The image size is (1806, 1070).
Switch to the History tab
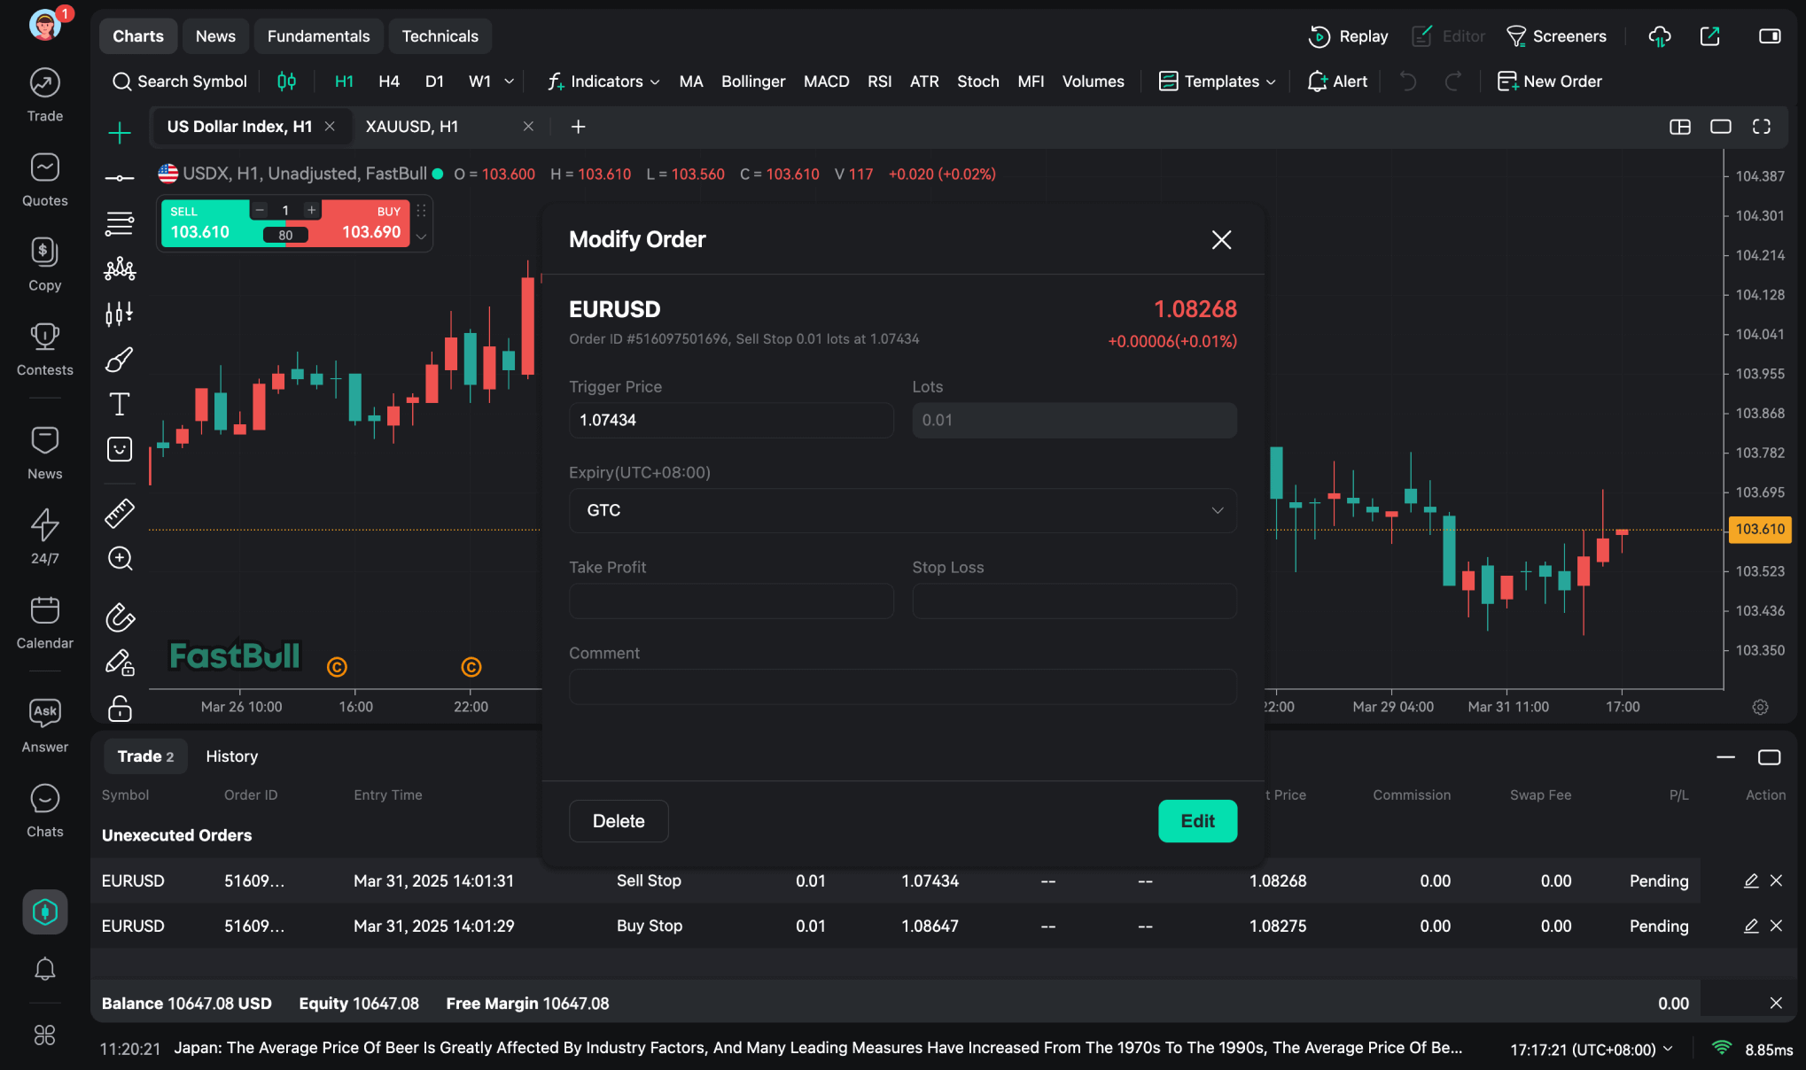point(231,756)
